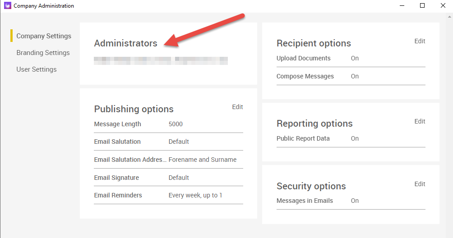Open the Company Settings section
Viewport: 453px width, 238px height.
point(44,36)
